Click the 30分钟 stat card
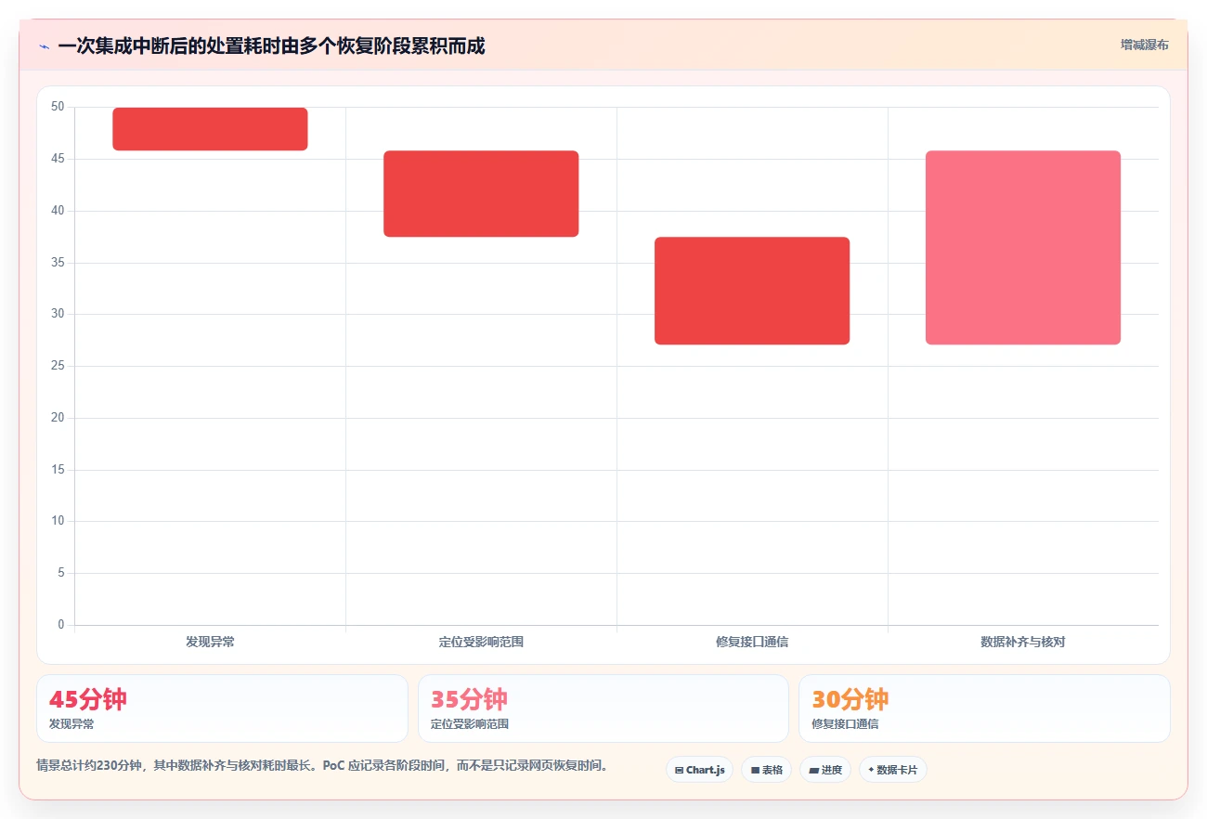 click(x=984, y=708)
